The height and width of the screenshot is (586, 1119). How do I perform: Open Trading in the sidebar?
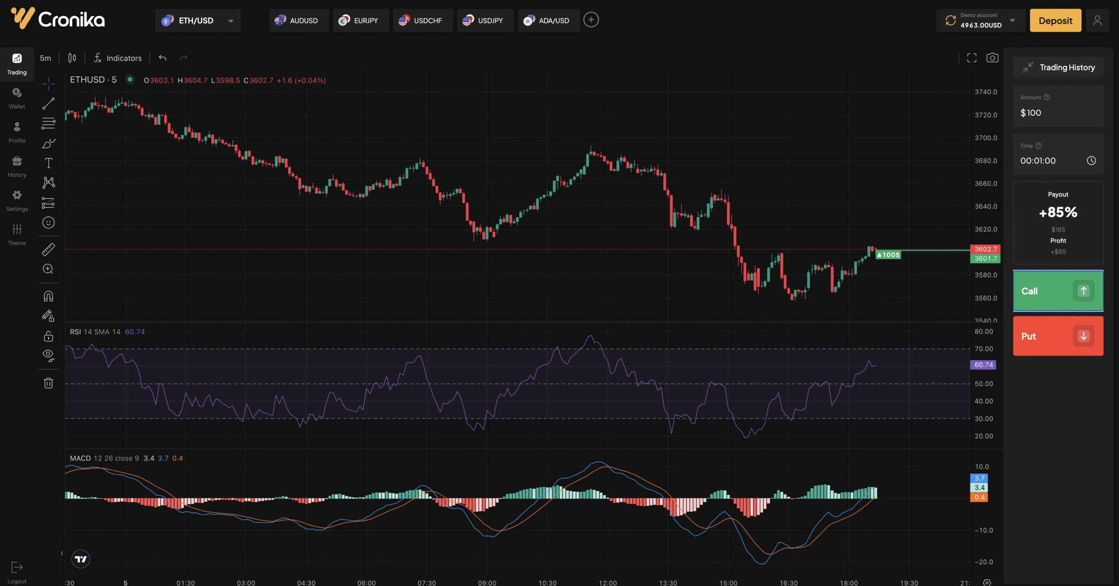click(17, 64)
